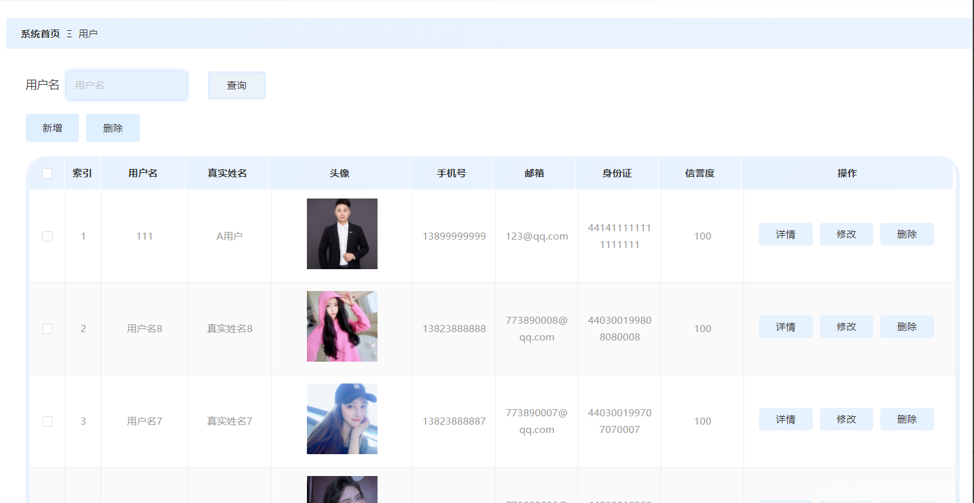Click 删除 in the 用户名7 row

point(907,419)
